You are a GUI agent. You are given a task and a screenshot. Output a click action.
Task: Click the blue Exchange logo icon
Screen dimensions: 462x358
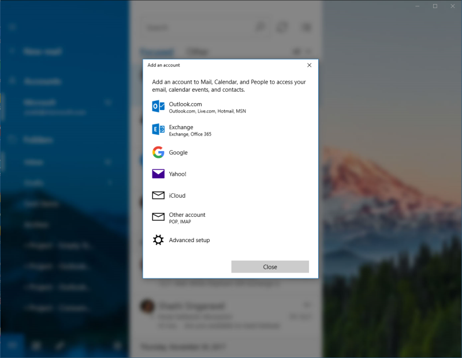[x=158, y=130]
